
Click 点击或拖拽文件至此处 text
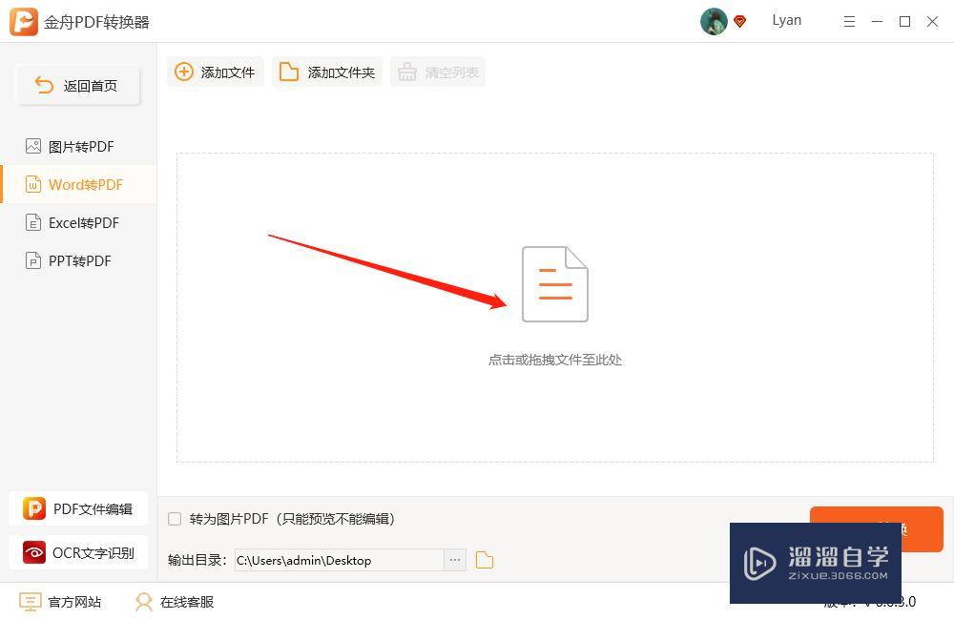pyautogui.click(x=555, y=360)
